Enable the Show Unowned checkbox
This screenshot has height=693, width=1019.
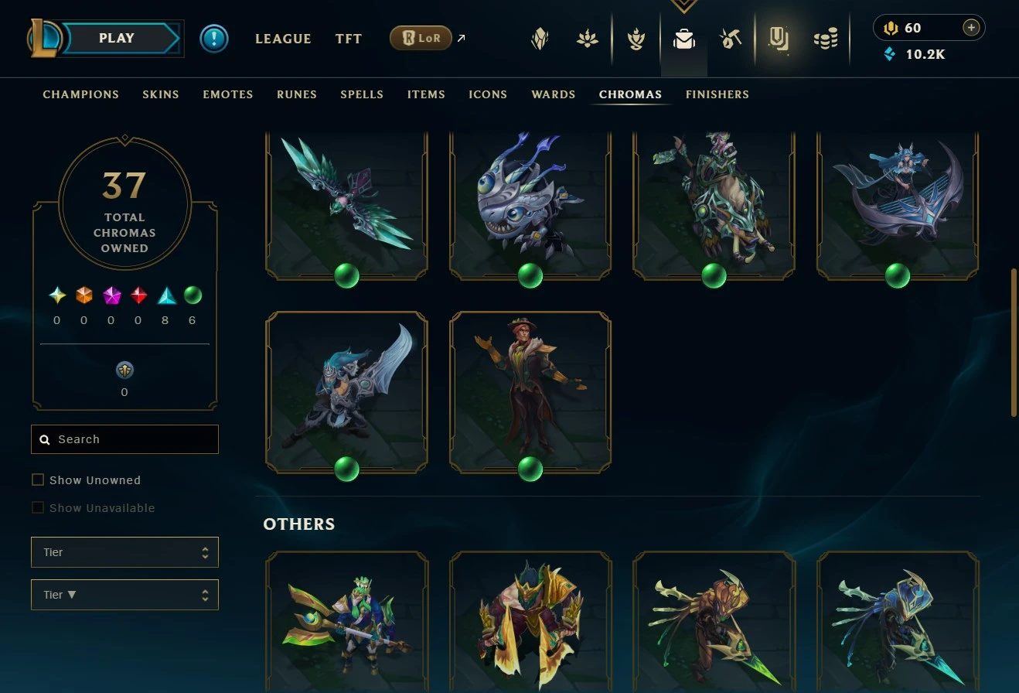38,480
